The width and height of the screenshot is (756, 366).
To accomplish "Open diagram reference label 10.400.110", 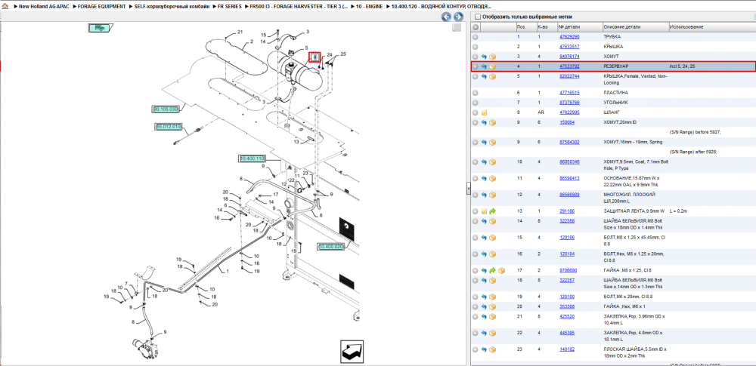I will 253,158.
